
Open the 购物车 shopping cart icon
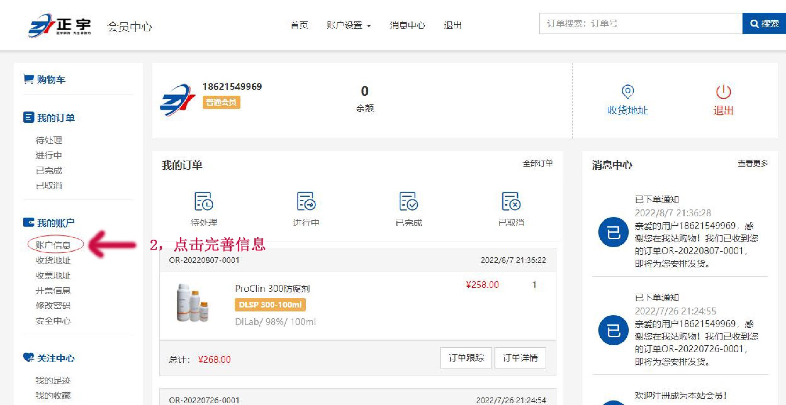28,79
